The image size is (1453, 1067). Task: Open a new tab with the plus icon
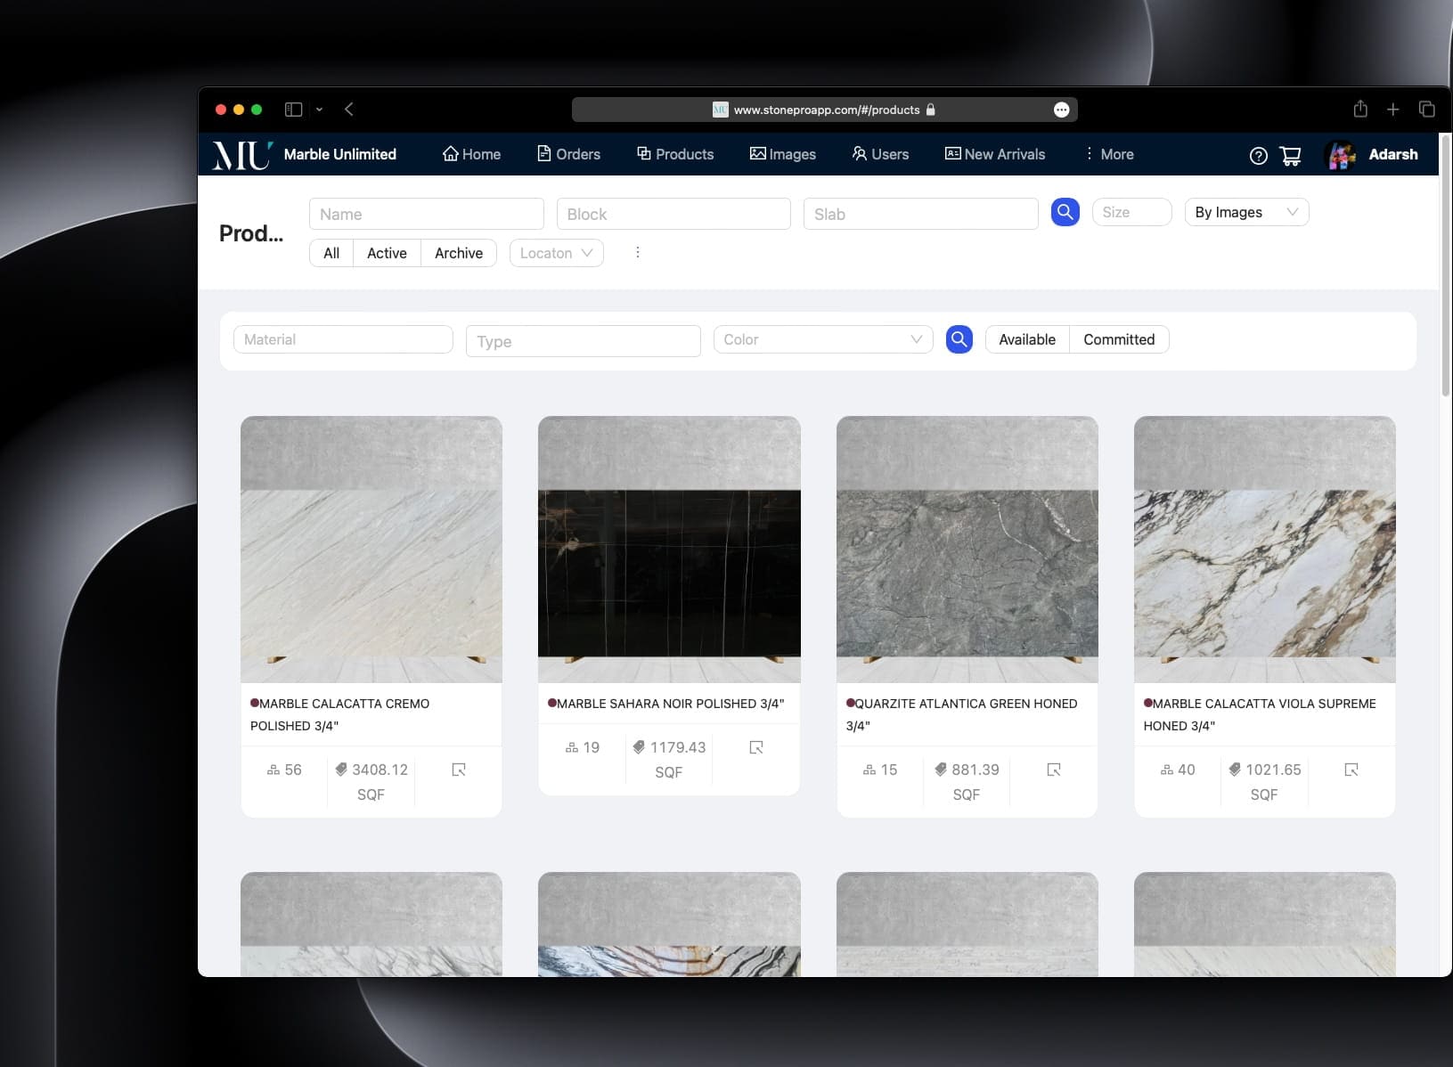[1393, 110]
